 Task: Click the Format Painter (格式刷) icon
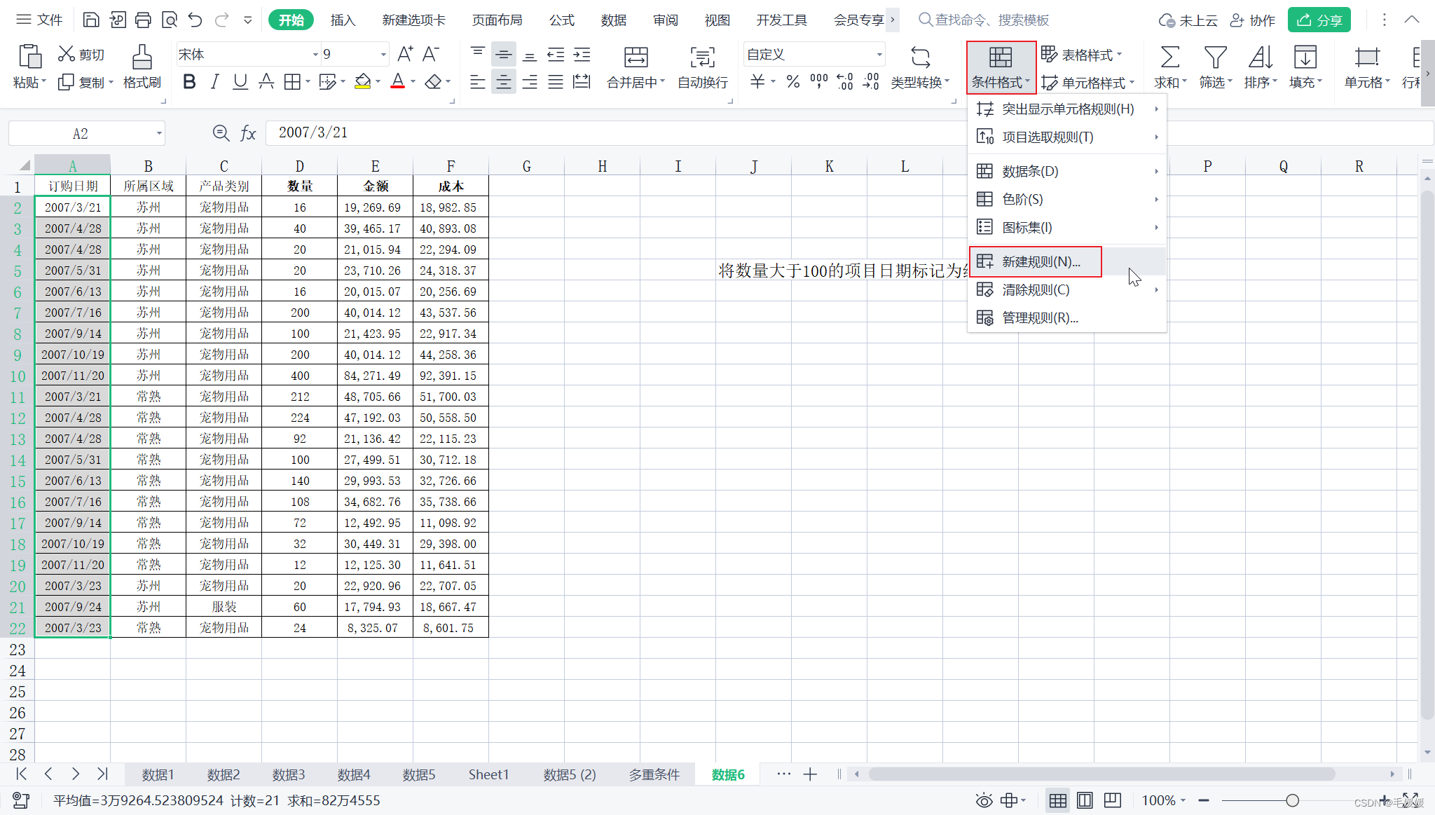[x=142, y=57]
